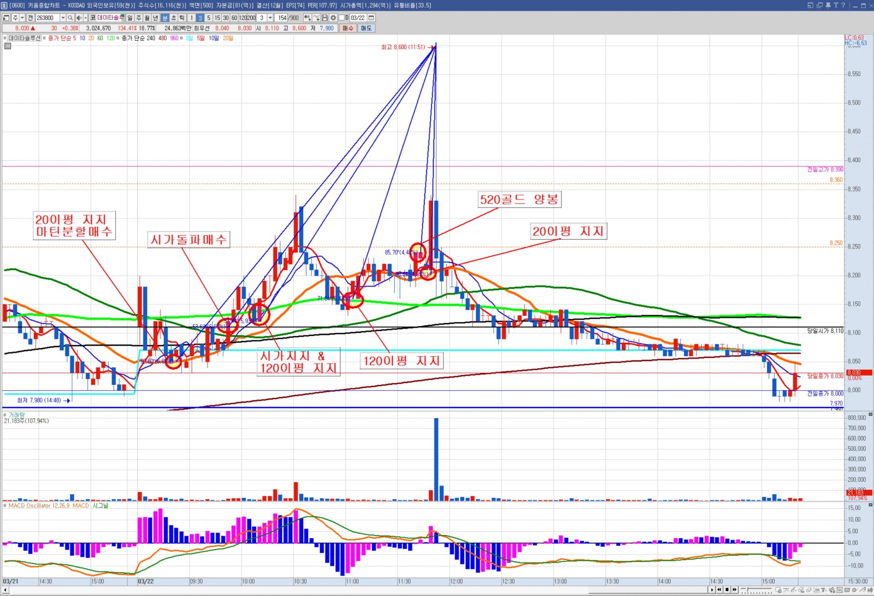Click the 매수 buy button

click(348, 28)
